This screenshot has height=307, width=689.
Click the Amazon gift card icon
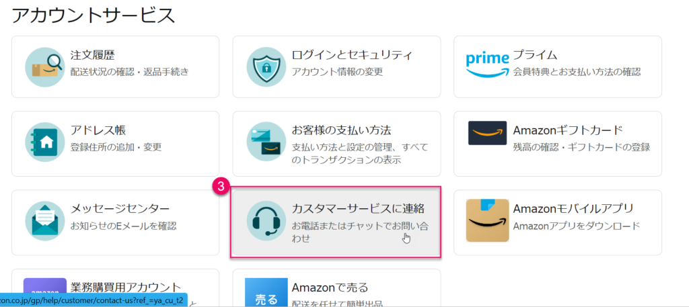point(488,134)
